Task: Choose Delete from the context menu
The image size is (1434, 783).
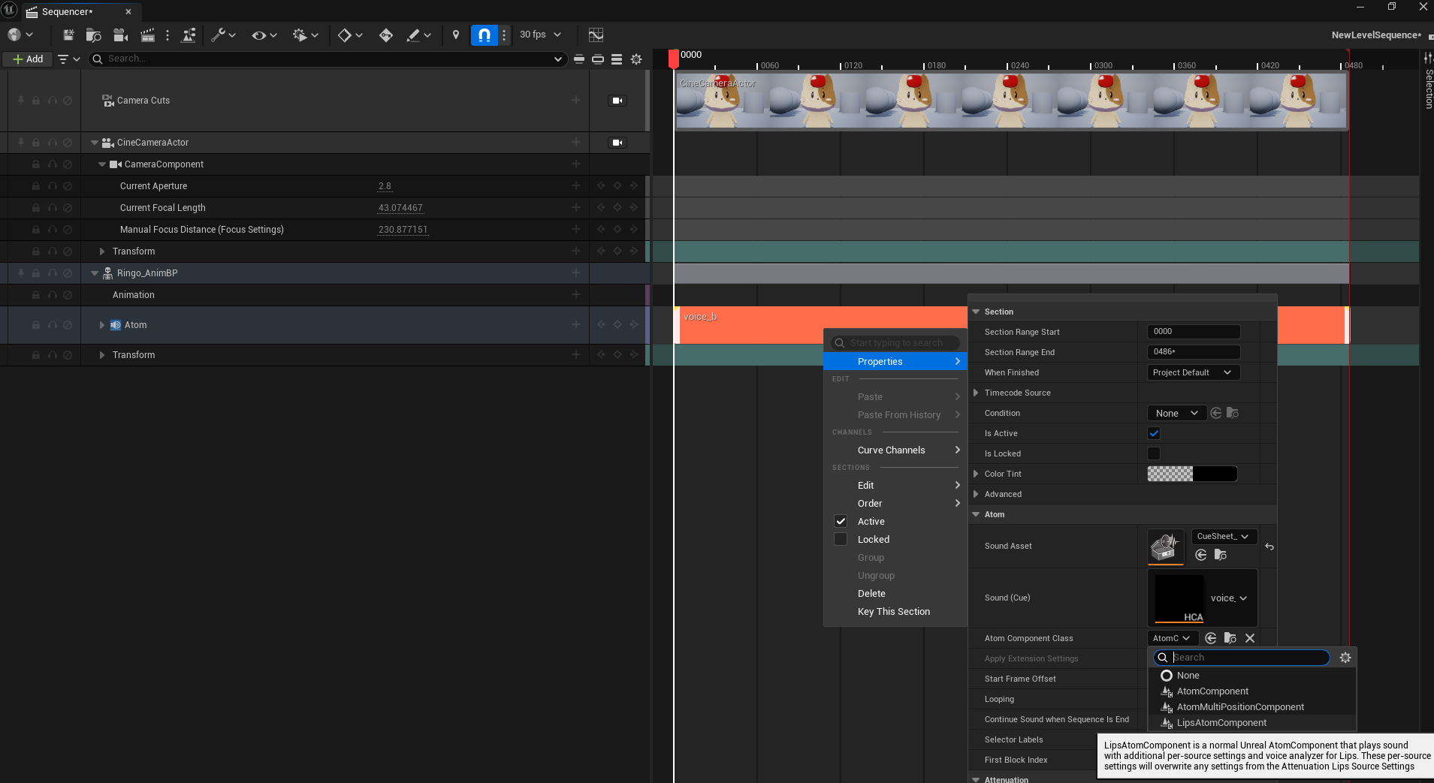Action: pos(871,594)
